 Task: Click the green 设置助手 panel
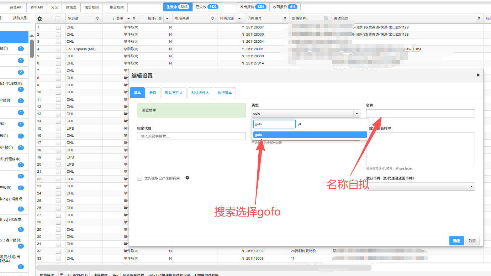(191, 110)
